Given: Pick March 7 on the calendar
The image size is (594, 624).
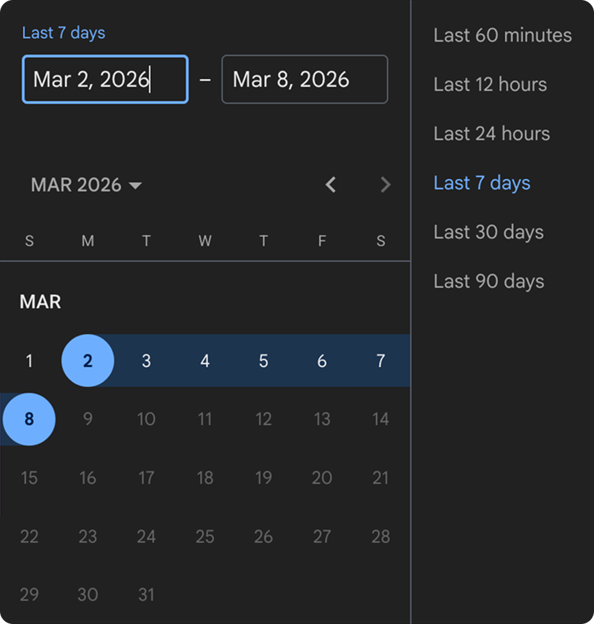Looking at the screenshot, I should tap(381, 361).
